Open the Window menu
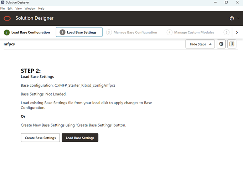The height and width of the screenshot is (182, 243). pos(30,9)
